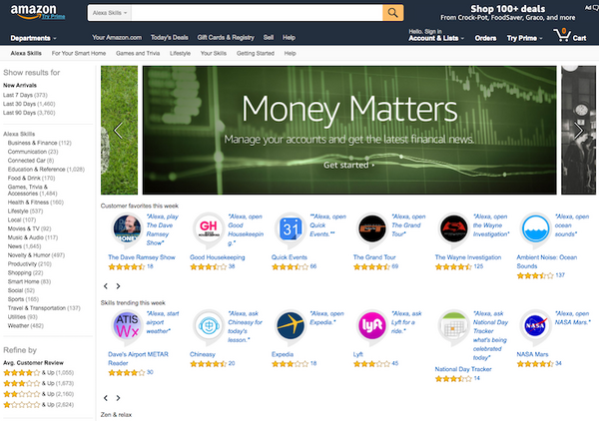The height and width of the screenshot is (421, 599).
Task: Click the Try Prime link under logo
Action: click(54, 17)
